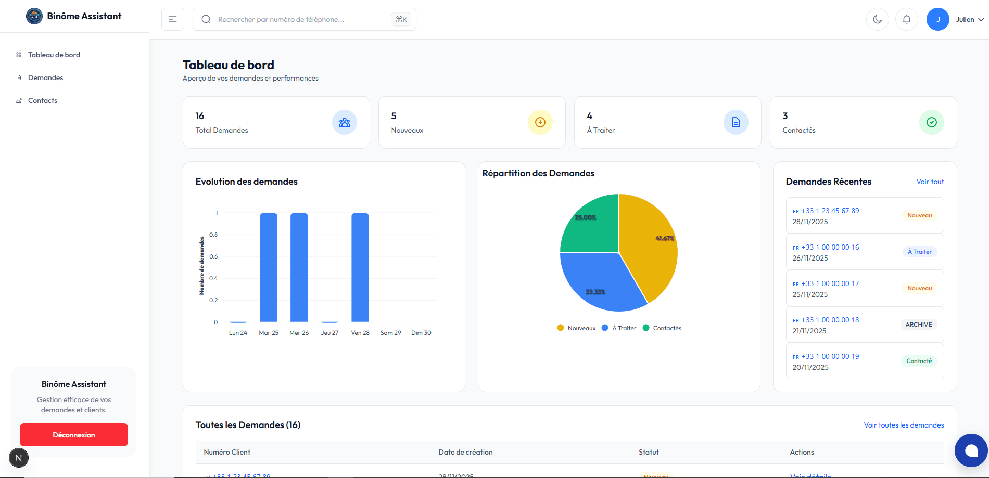Open the Julien account dropdown
This screenshot has width=989, height=478.
tap(966, 19)
